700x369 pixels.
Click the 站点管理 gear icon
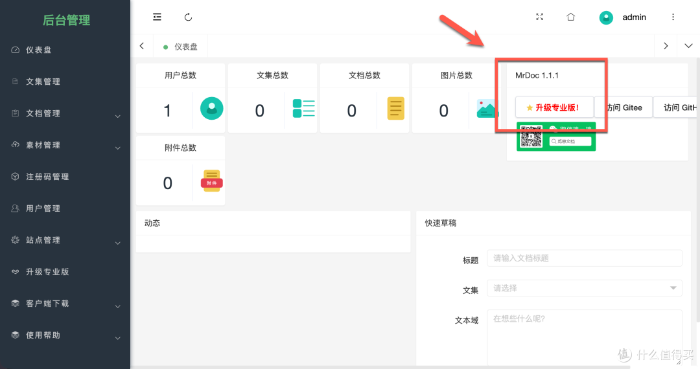(x=15, y=240)
